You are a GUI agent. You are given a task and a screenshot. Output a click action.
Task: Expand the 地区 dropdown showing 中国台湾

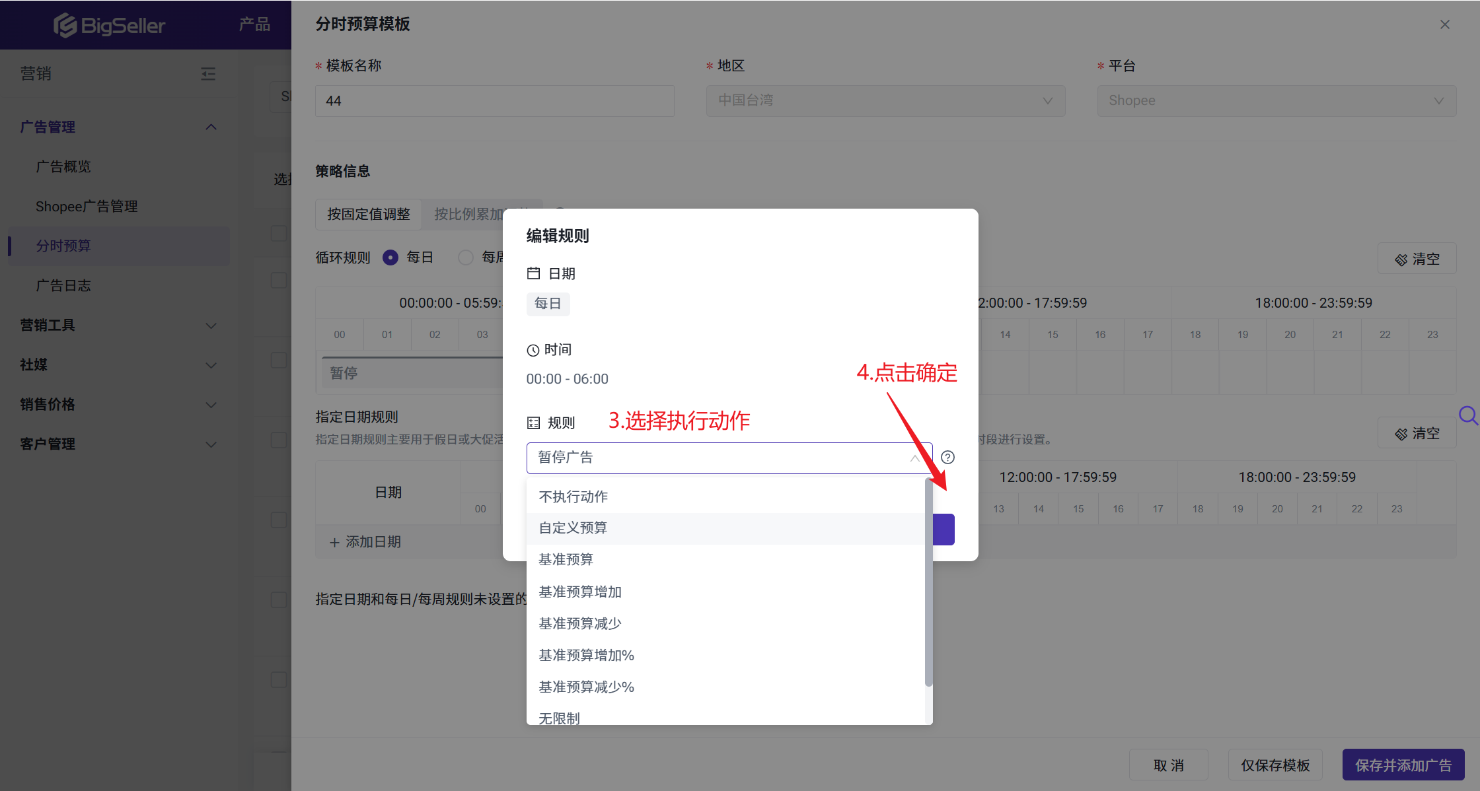click(885, 100)
